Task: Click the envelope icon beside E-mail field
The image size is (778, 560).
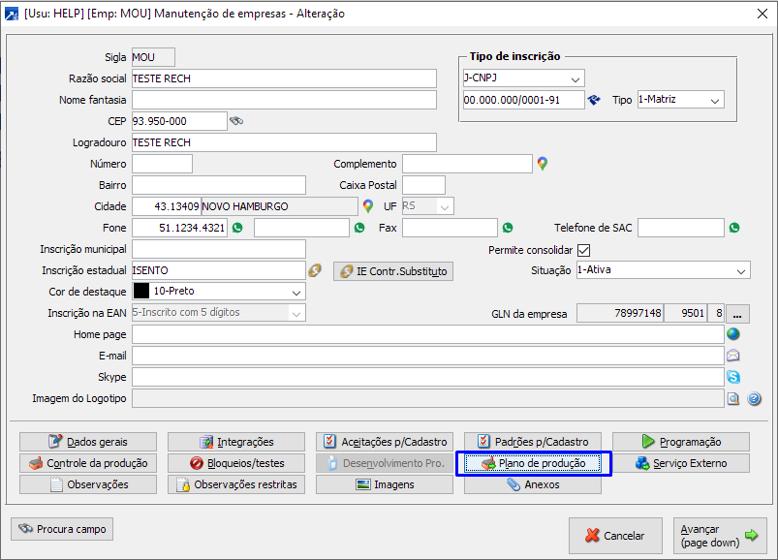Action: click(x=733, y=356)
